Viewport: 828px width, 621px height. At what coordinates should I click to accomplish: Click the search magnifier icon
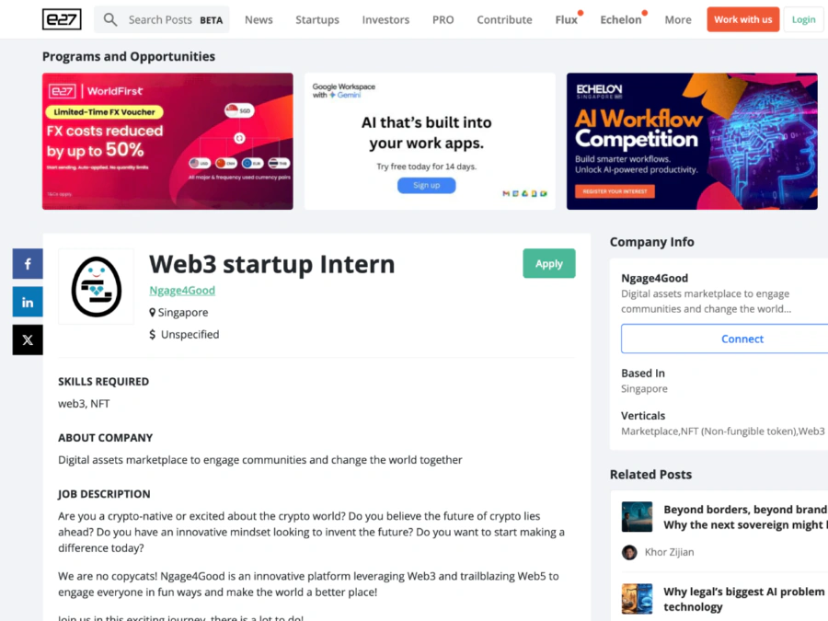(x=110, y=18)
